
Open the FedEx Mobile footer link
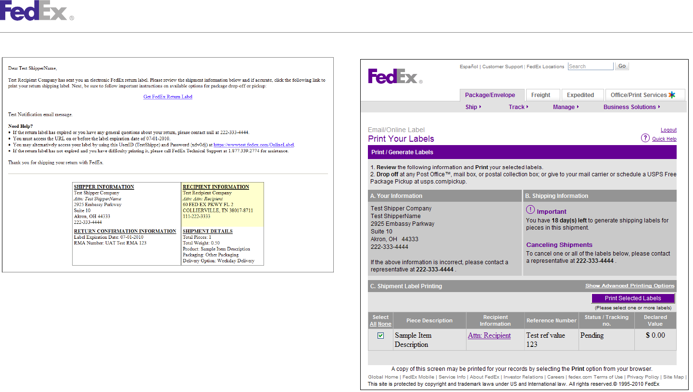[x=418, y=377]
